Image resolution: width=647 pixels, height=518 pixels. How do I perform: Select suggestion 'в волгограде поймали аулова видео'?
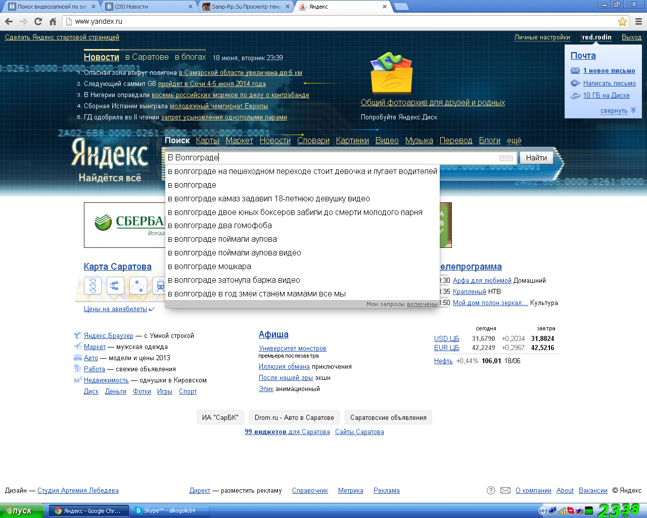point(302,253)
